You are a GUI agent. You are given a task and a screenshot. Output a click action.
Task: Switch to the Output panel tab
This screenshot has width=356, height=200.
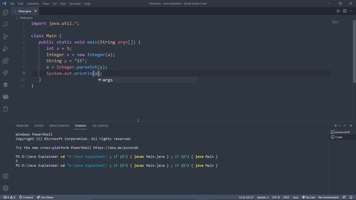click(39, 126)
